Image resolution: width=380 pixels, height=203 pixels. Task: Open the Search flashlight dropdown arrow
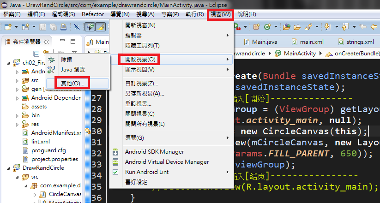pyautogui.click(x=317, y=27)
